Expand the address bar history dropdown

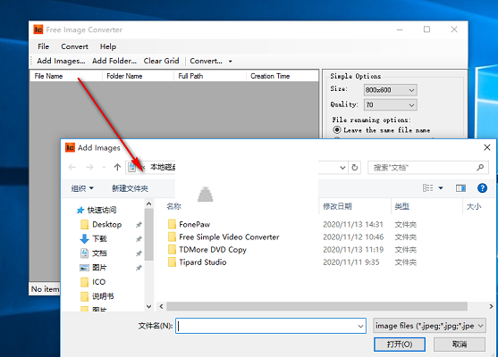pos(342,168)
